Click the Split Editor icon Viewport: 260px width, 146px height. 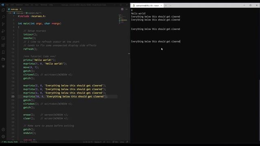coord(122,9)
